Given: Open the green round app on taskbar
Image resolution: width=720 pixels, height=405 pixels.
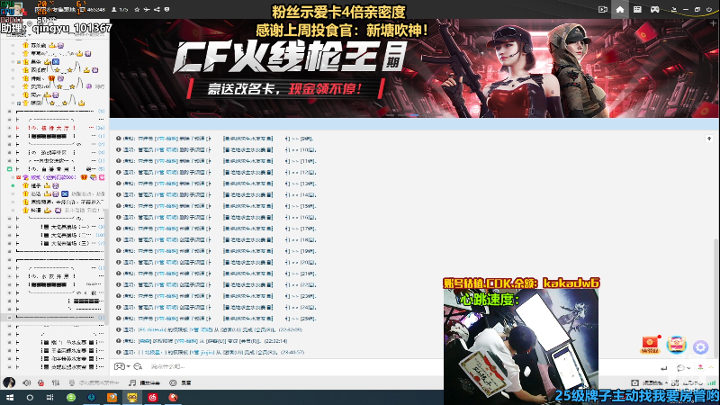Looking at the screenshot, I should pyautogui.click(x=71, y=397).
